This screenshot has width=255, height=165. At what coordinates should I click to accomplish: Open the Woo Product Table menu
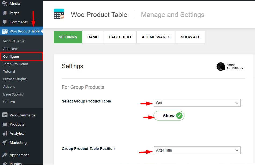point(21,31)
